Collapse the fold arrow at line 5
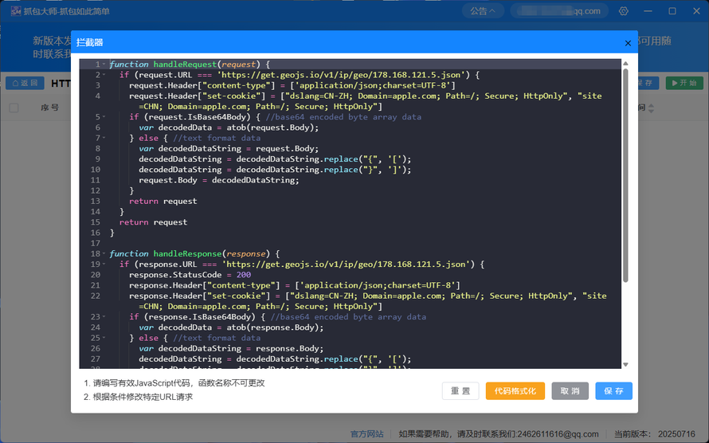The width and height of the screenshot is (709, 443). [104, 116]
